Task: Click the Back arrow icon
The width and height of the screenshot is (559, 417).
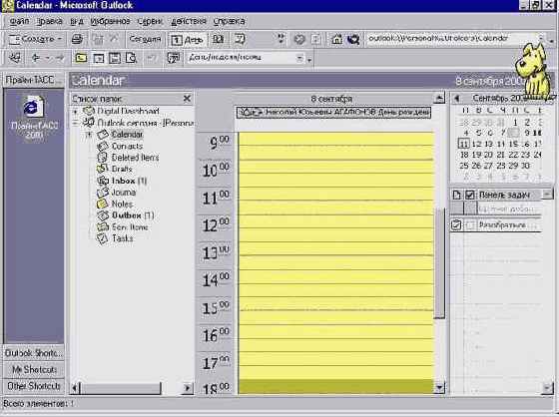Action: tap(35, 58)
